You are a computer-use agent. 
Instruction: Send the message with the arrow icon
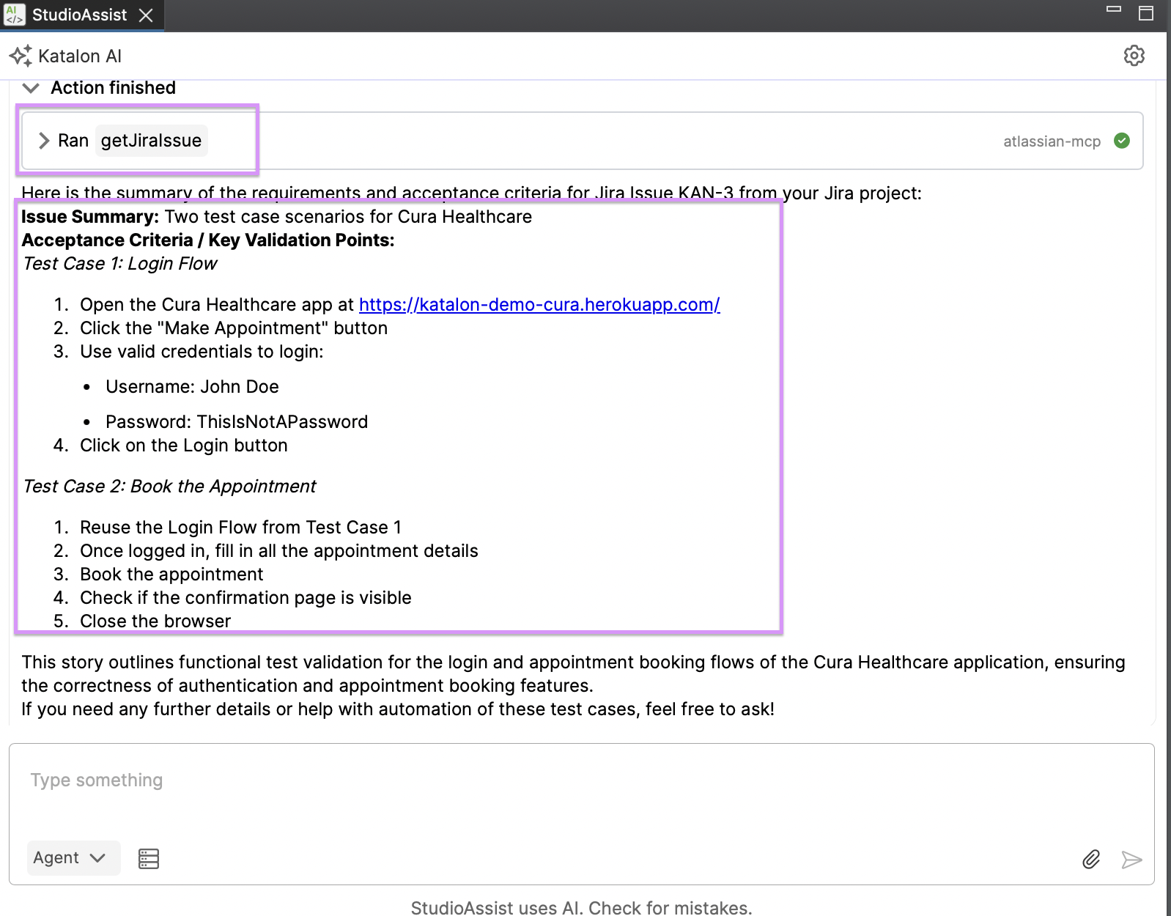pyautogui.click(x=1131, y=860)
